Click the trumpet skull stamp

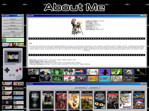140,72
